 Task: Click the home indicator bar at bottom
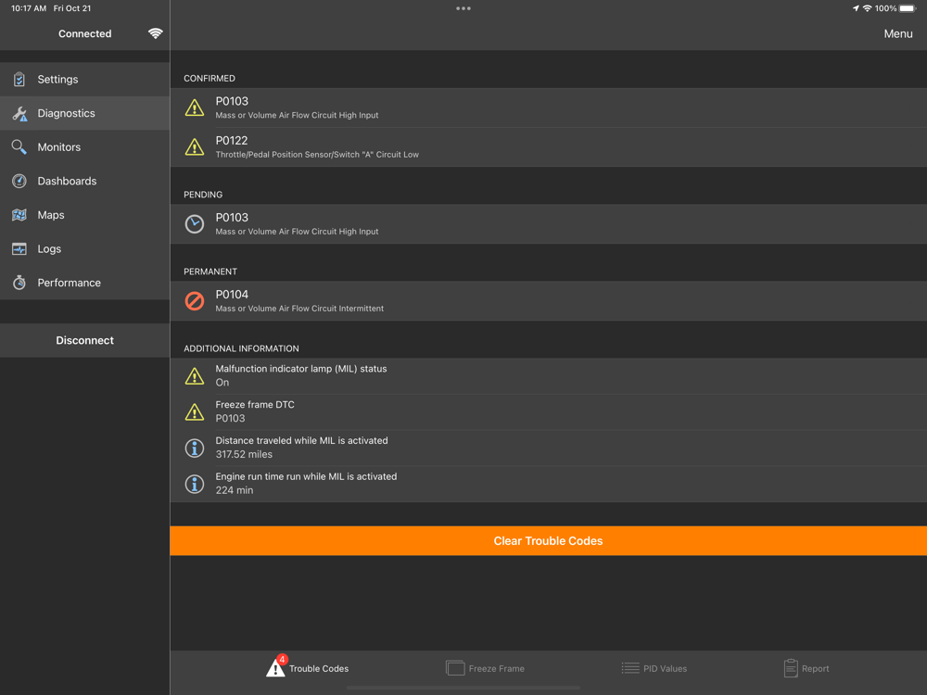[x=463, y=688]
